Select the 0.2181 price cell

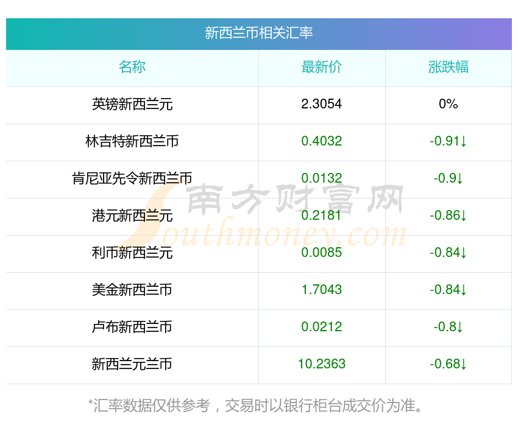(321, 216)
